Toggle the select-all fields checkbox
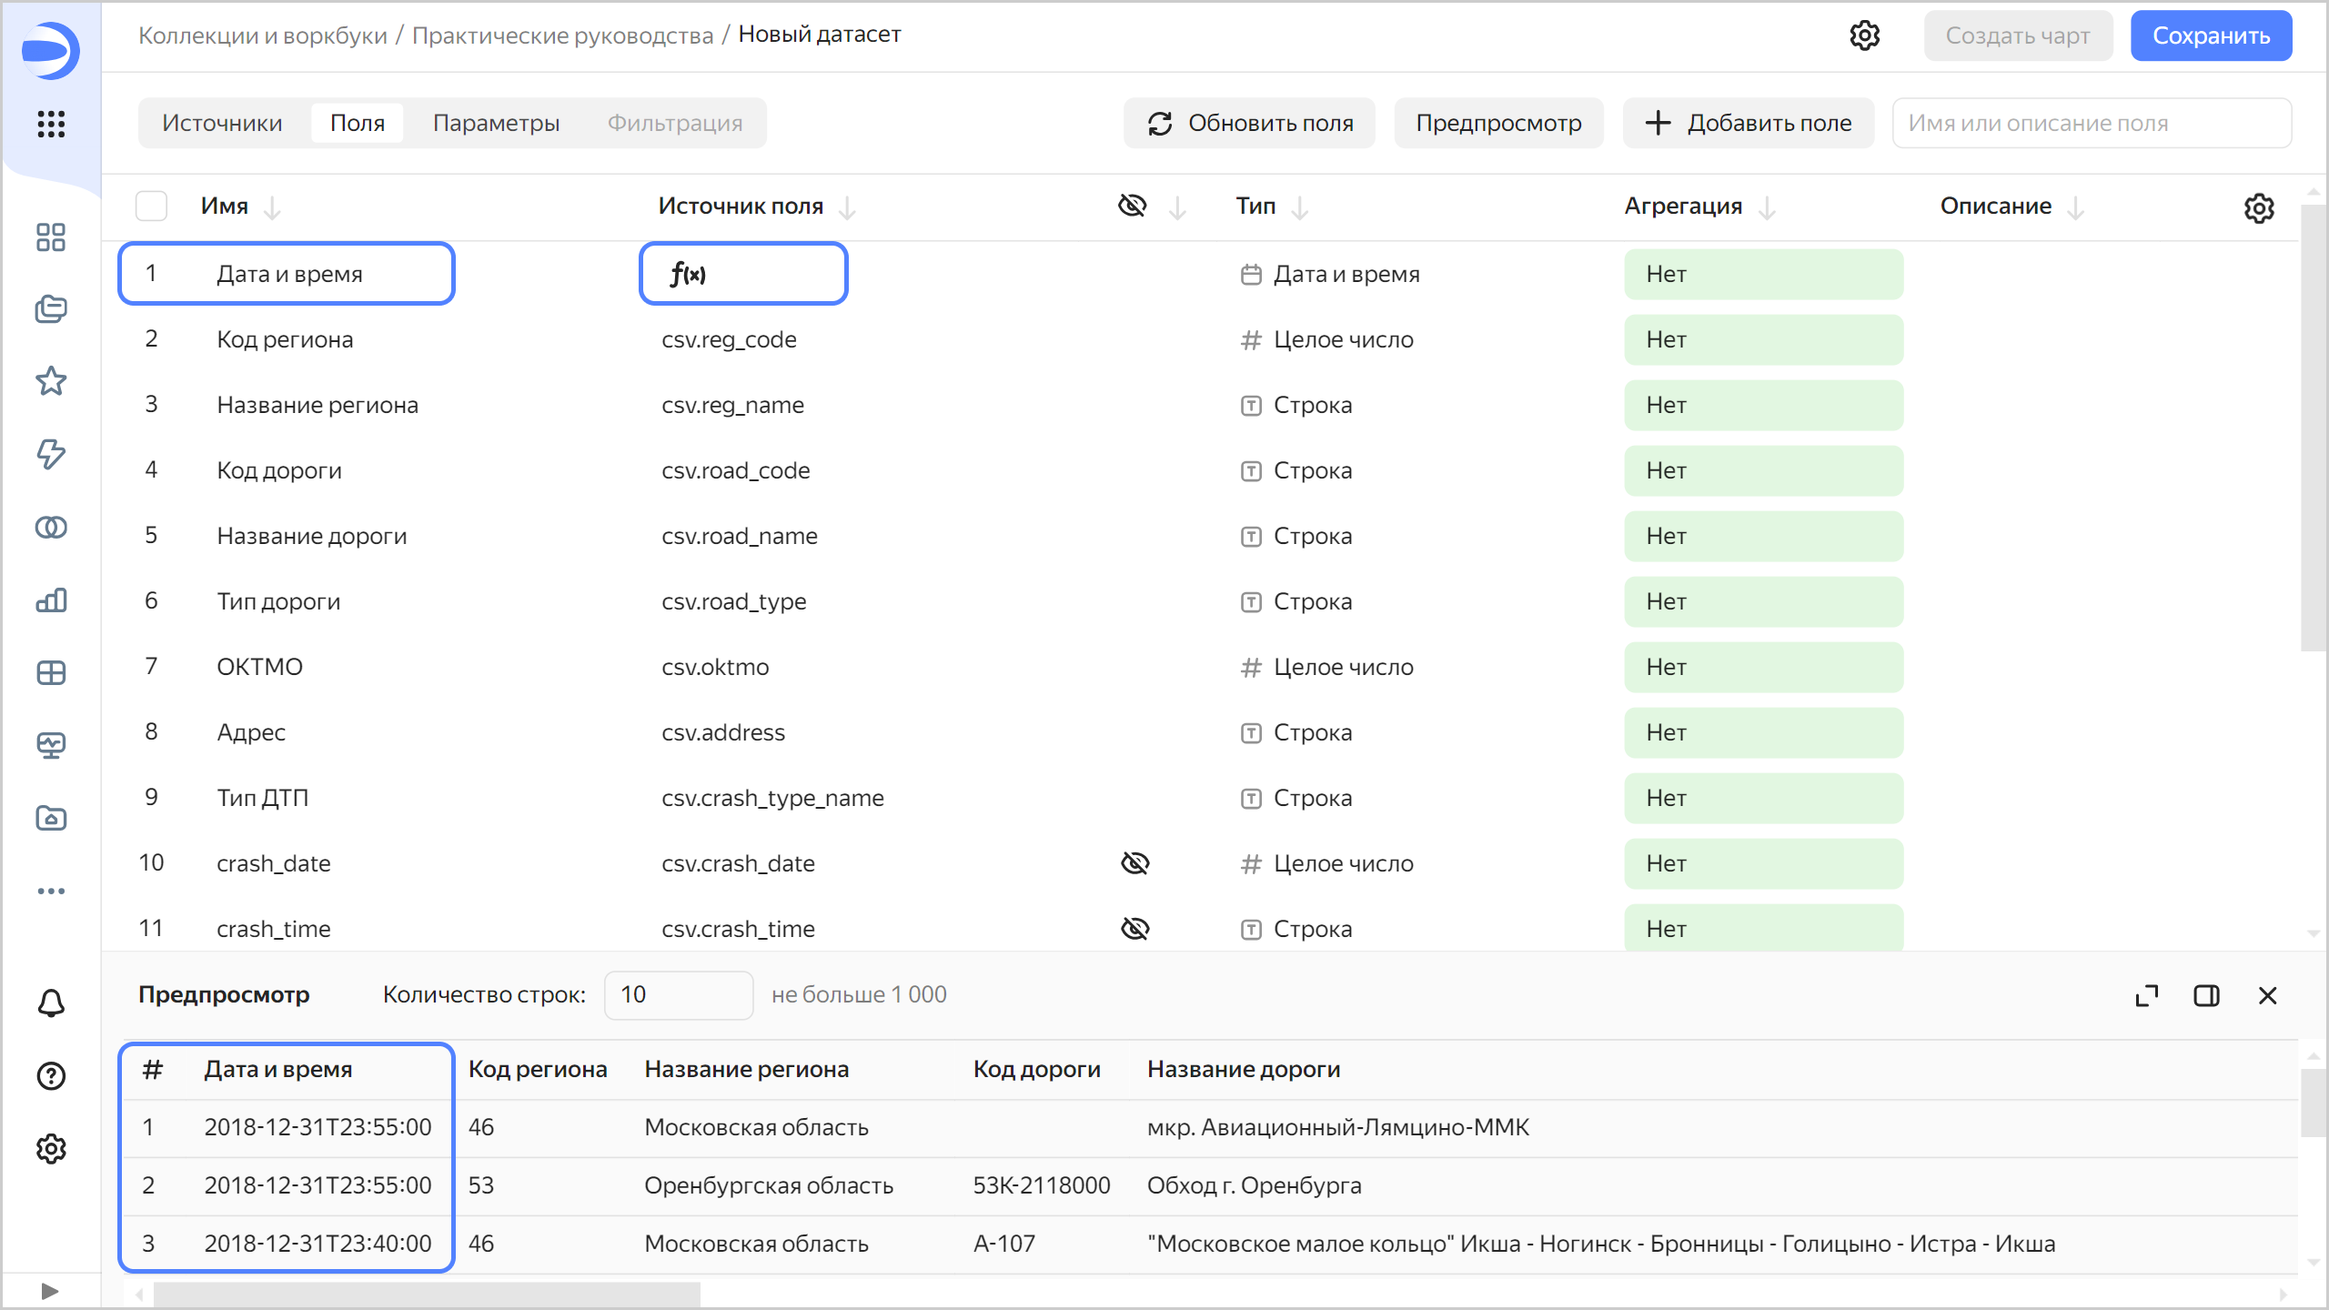The height and width of the screenshot is (1310, 2329). (x=151, y=207)
